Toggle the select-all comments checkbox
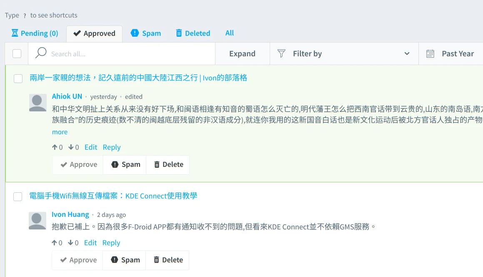Screen dimensions: 483x277 pos(17,54)
